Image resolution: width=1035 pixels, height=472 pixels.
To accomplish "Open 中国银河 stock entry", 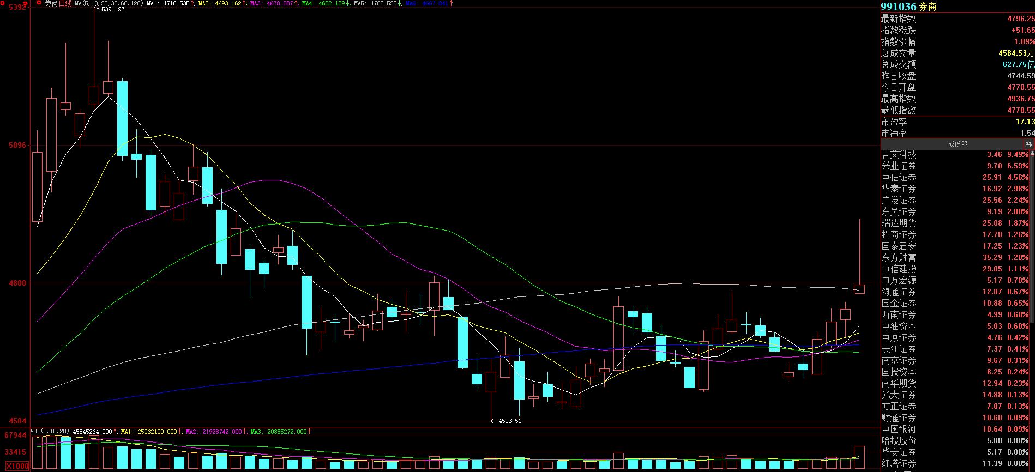I will coord(899,429).
